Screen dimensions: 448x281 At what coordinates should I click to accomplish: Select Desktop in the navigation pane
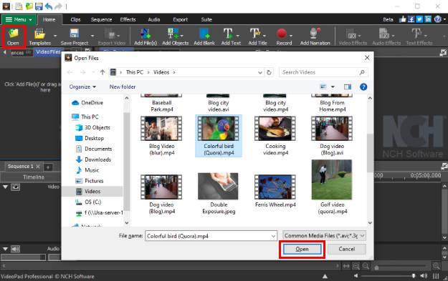pyautogui.click(x=95, y=138)
